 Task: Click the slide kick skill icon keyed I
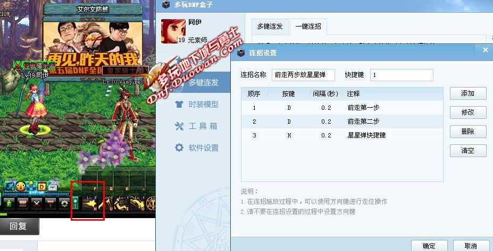pyautogui.click(x=122, y=203)
